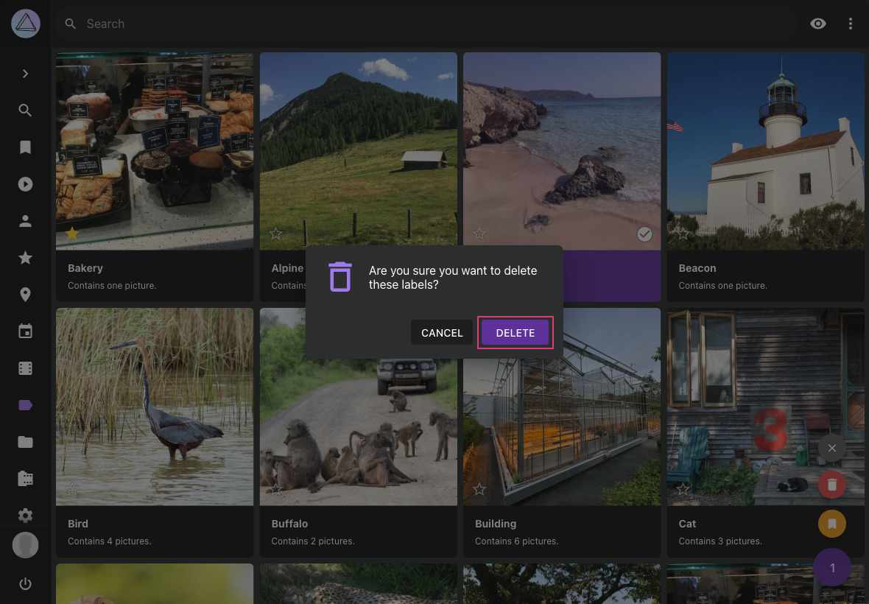Open Albums with the bookmark sidebar icon
The image size is (869, 604).
point(25,147)
